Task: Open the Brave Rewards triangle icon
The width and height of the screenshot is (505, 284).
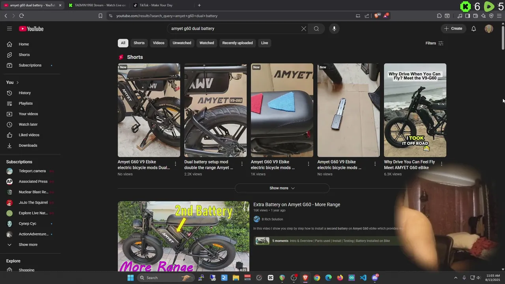Action: point(386,16)
